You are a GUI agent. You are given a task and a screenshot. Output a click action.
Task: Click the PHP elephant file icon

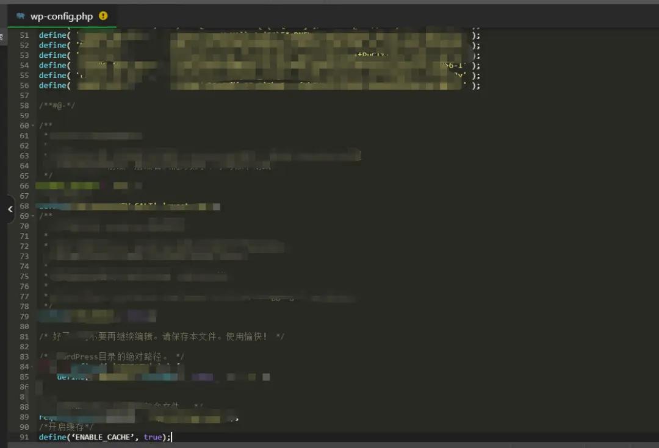coord(21,16)
